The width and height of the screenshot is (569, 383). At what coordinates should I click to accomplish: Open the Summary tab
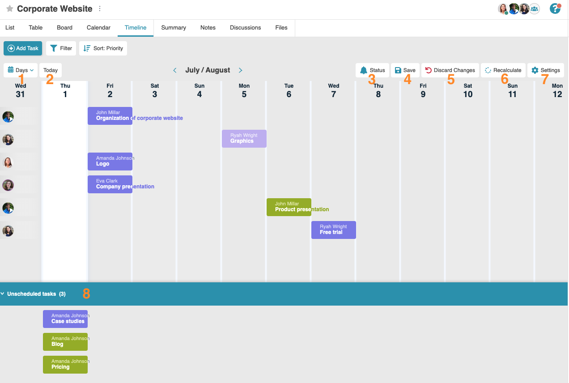(x=173, y=28)
